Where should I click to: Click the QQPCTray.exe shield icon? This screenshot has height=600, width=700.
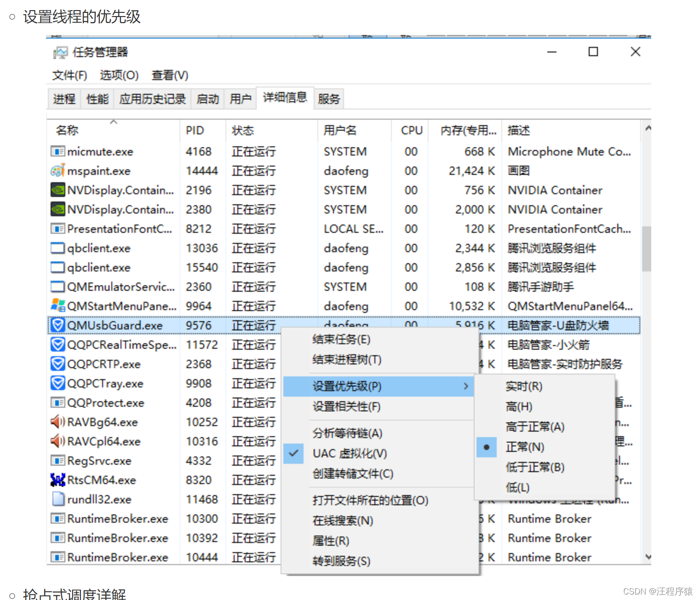[57, 383]
